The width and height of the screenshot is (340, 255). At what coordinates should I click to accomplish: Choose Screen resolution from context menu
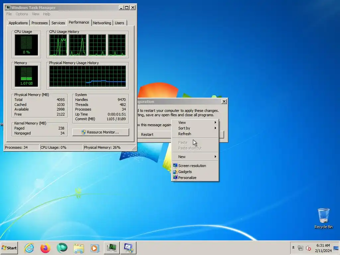pos(195,166)
